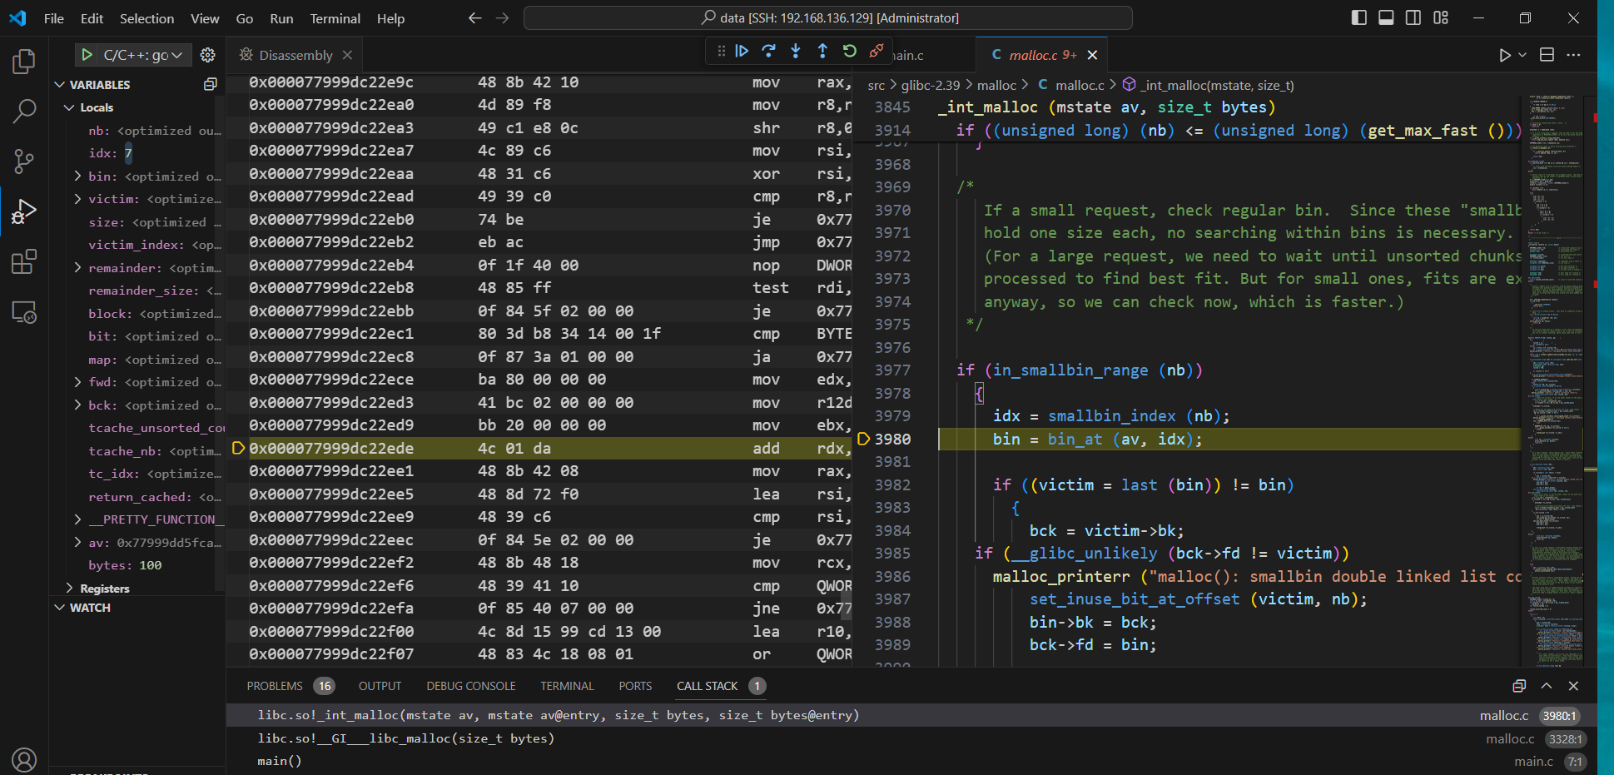1614x775 pixels.
Task: Click the Step Out debug icon
Action: pyautogui.click(x=822, y=52)
